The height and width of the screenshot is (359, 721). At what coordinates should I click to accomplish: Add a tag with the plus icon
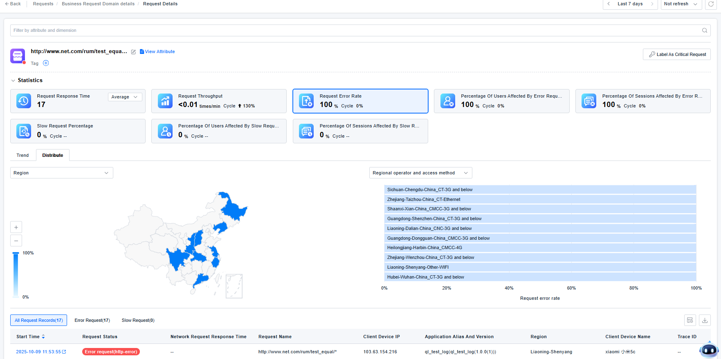tap(46, 63)
